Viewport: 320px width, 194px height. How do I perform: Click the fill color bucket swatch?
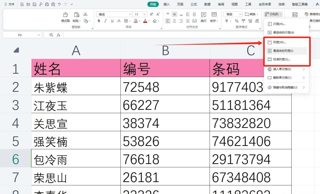click(135, 21)
